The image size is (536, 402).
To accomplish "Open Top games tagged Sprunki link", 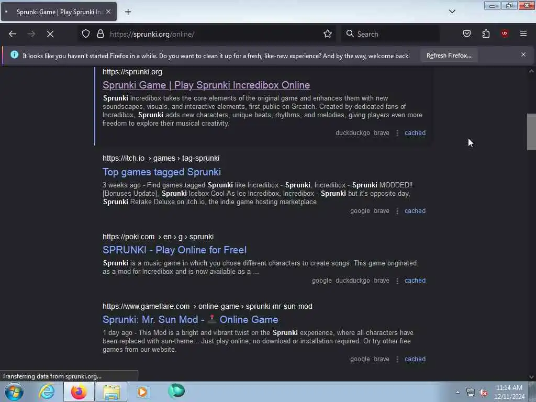I will click(x=162, y=172).
